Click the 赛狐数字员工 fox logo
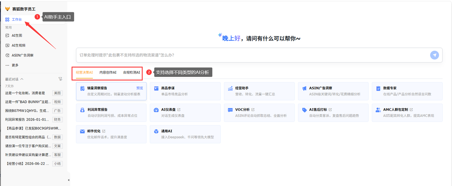This screenshot has height=186, width=452. tap(7, 9)
